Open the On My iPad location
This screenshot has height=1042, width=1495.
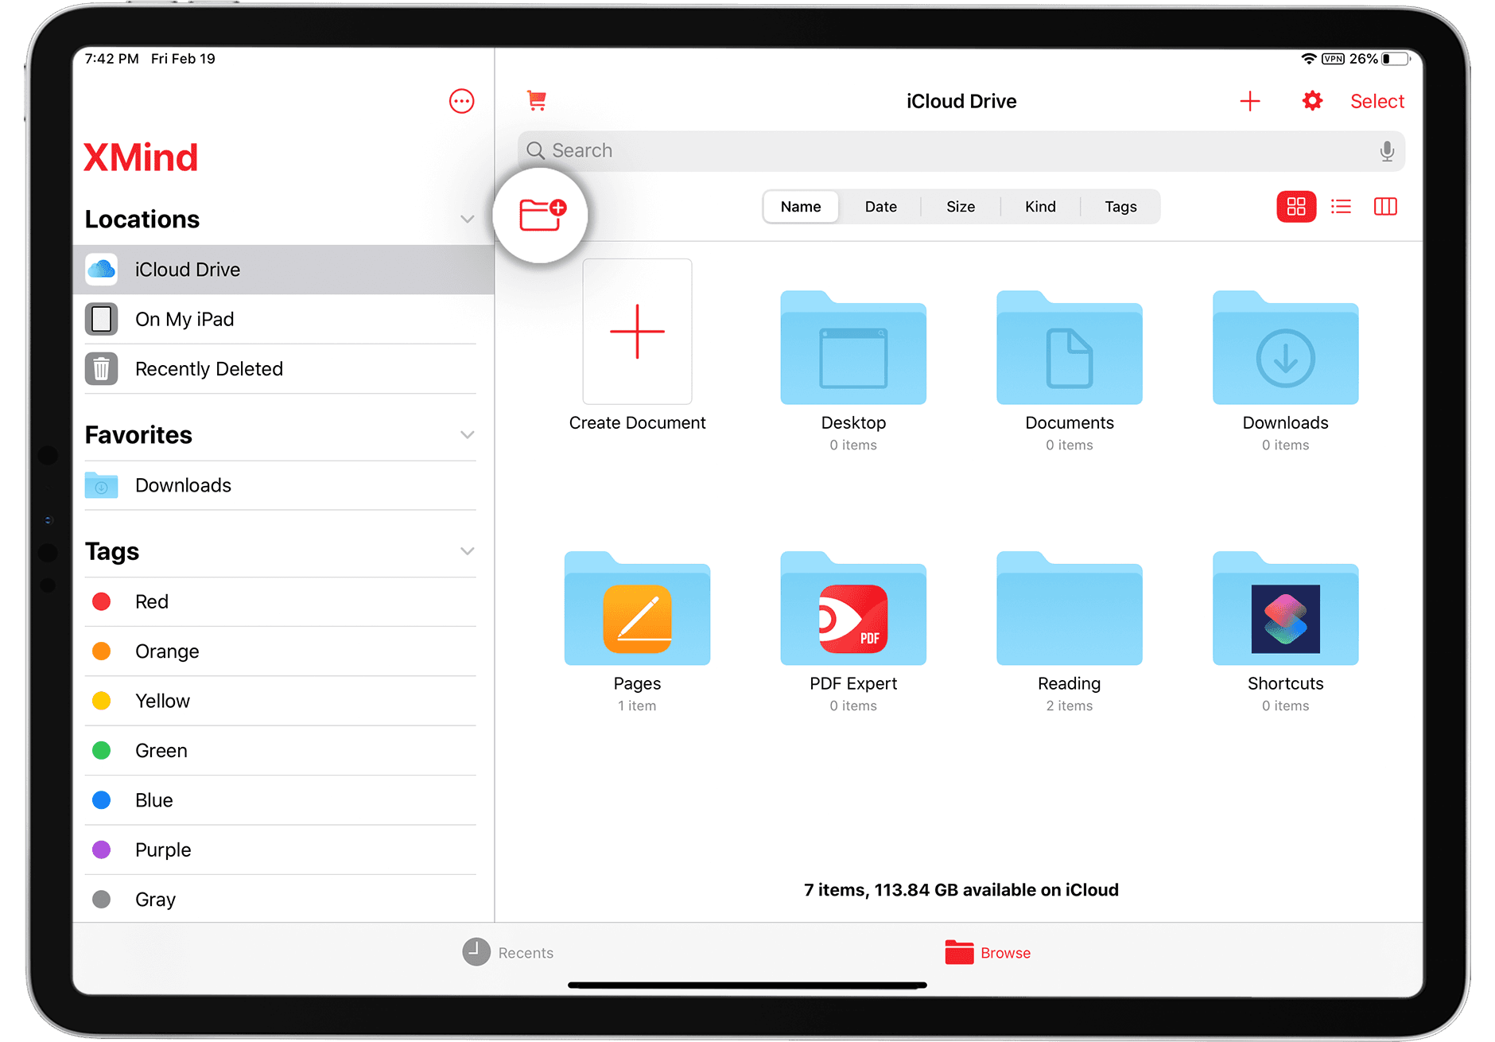point(283,319)
